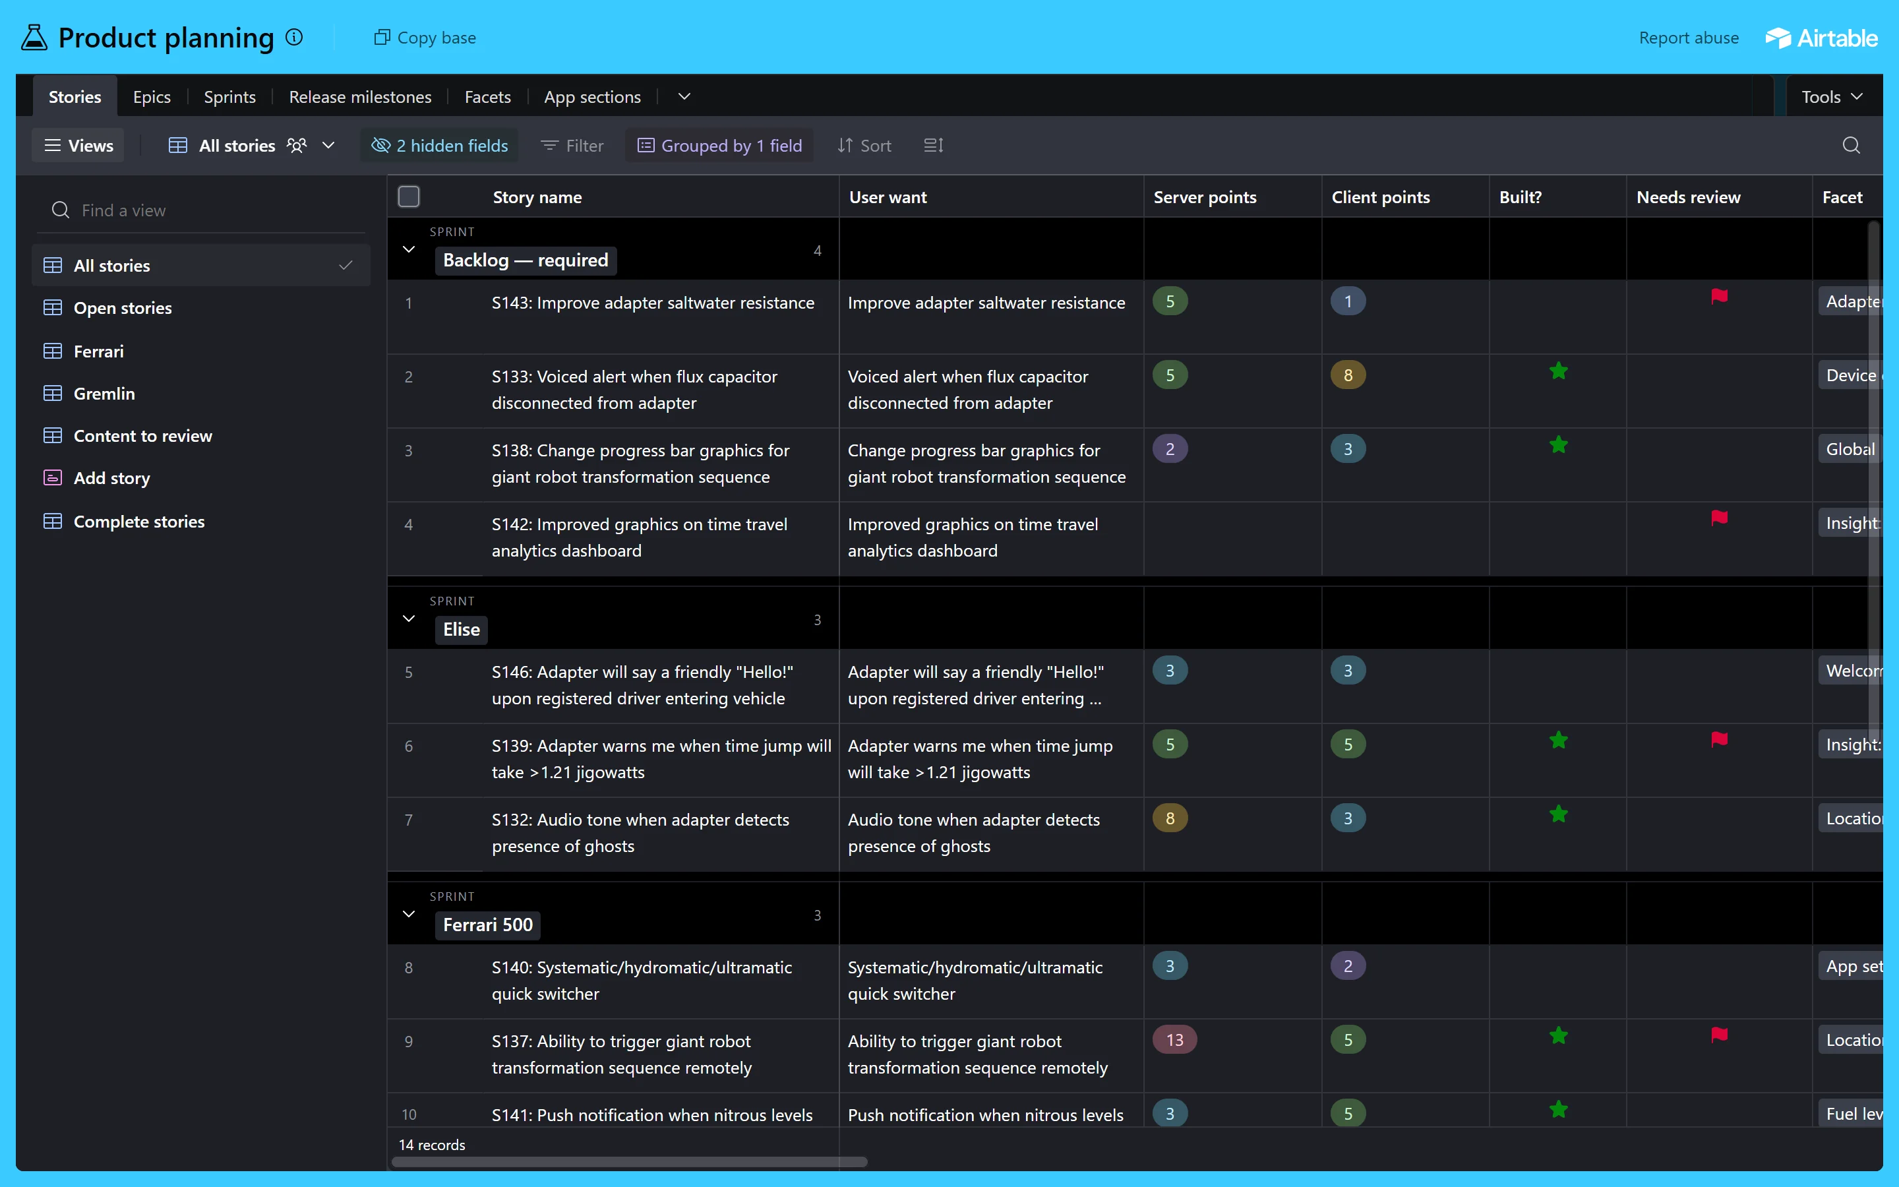Toggle the Views sidebar button

coord(78,145)
